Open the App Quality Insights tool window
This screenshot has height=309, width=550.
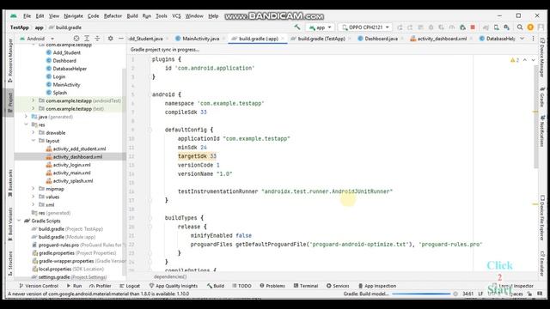(x=174, y=286)
